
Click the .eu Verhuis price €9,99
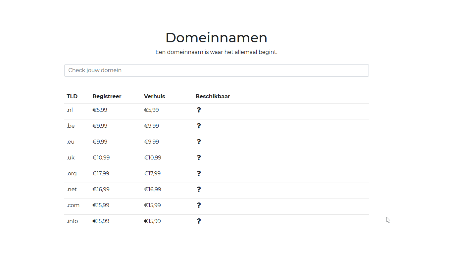point(152,142)
